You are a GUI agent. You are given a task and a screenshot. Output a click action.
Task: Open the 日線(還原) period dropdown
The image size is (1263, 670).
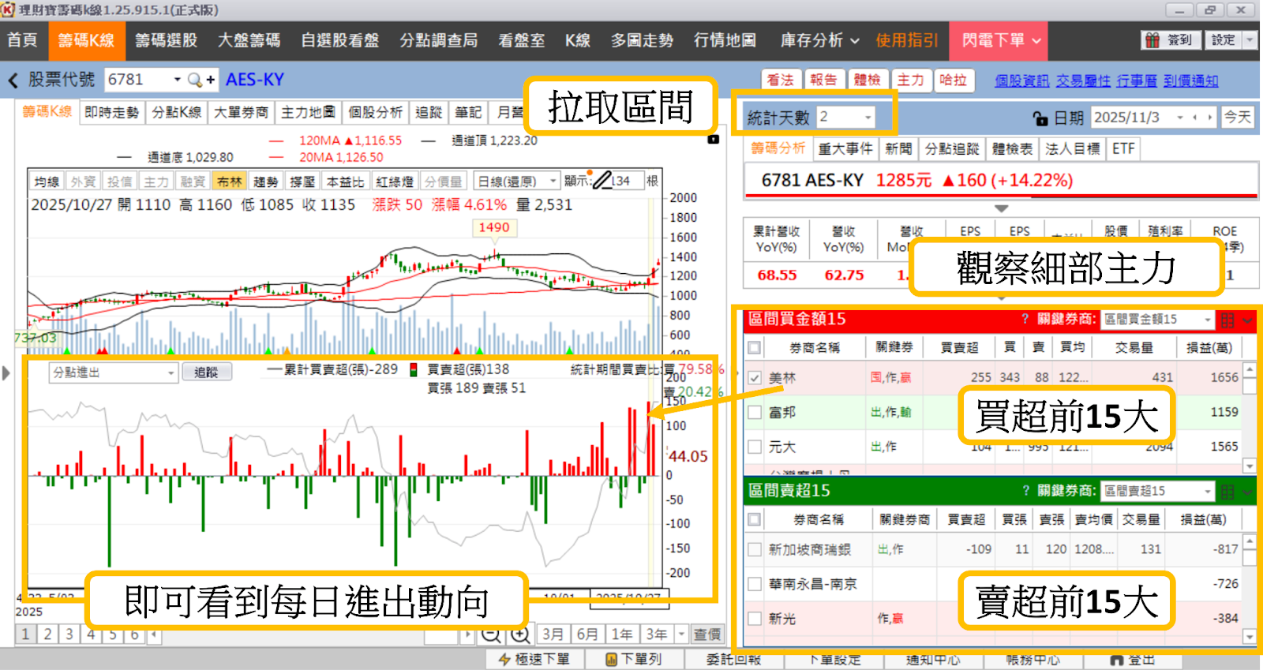point(553,182)
